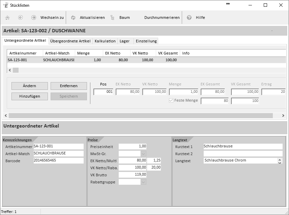This screenshot has width=289, height=215.
Task: Click the Pos input field
Action: click(x=104, y=92)
